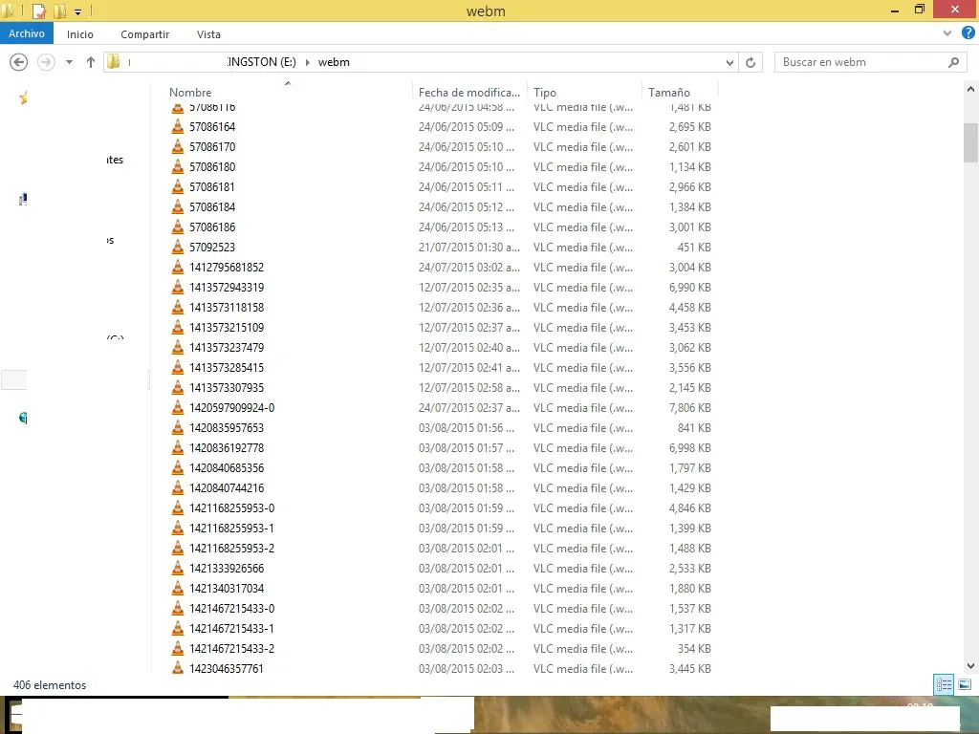This screenshot has height=734, width=979.
Task: Select VLC icon of file 1412795681852
Action: click(x=178, y=268)
